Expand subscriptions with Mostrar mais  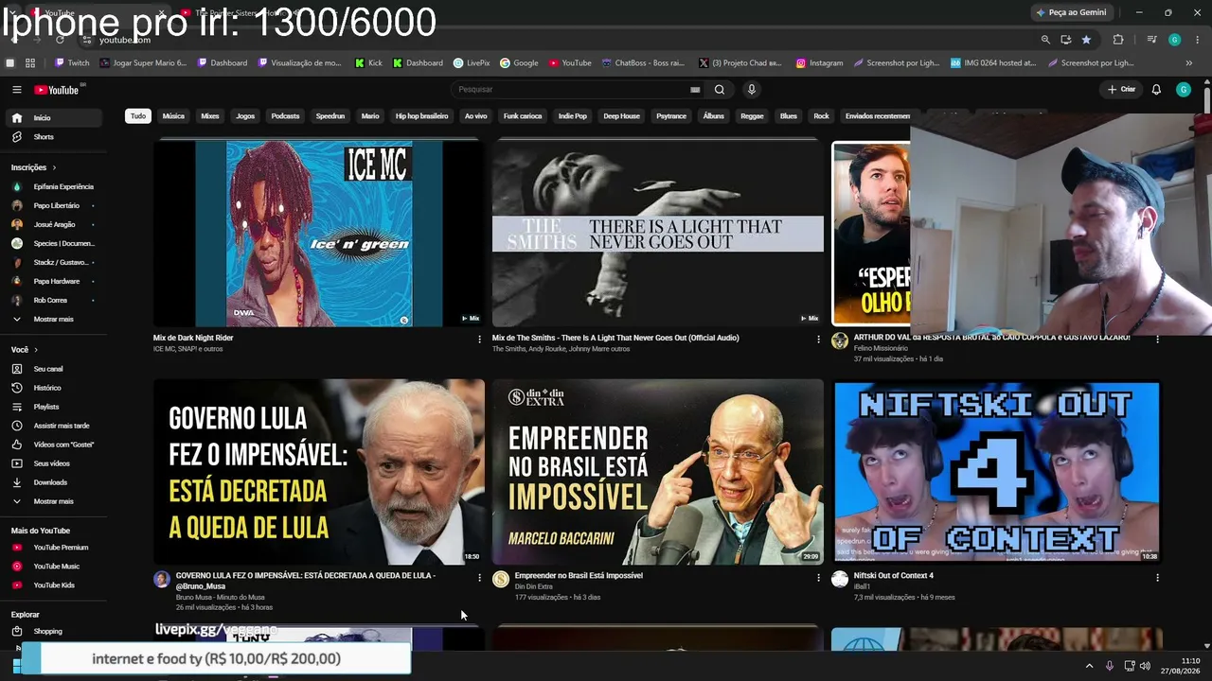coord(53,320)
